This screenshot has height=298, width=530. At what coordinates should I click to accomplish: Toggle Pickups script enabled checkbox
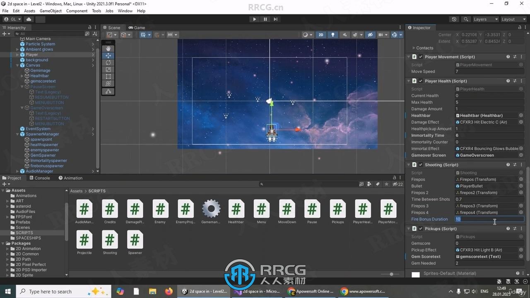coord(421,228)
